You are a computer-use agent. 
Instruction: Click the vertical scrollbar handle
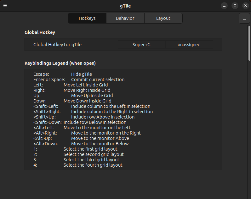pos(249,43)
